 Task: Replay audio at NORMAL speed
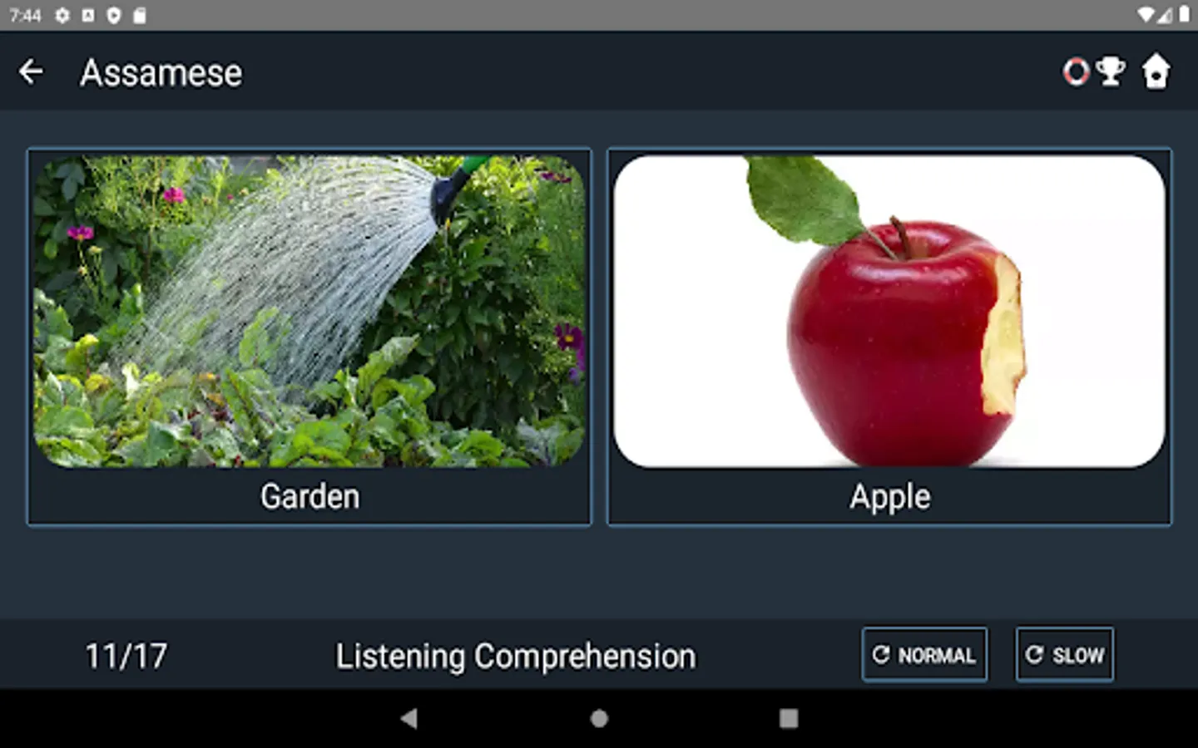(924, 655)
